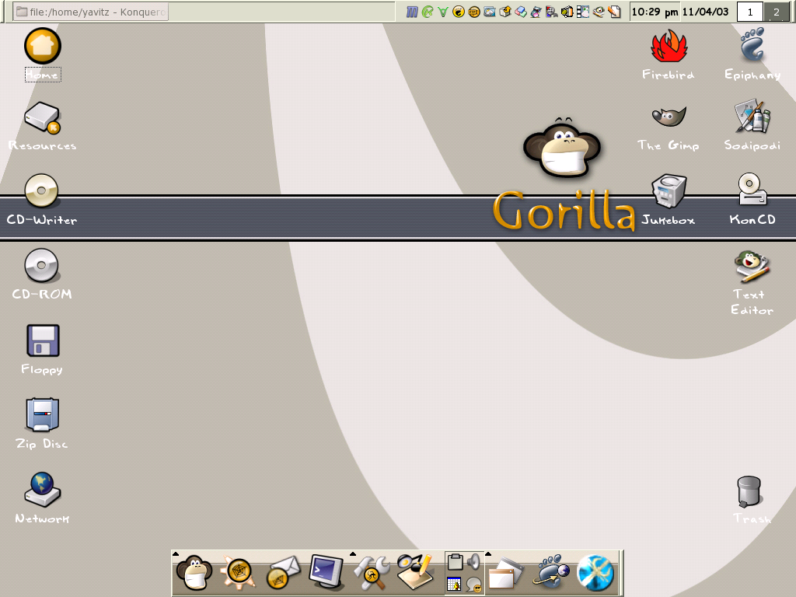Click the green V tray icon

[x=443, y=12]
